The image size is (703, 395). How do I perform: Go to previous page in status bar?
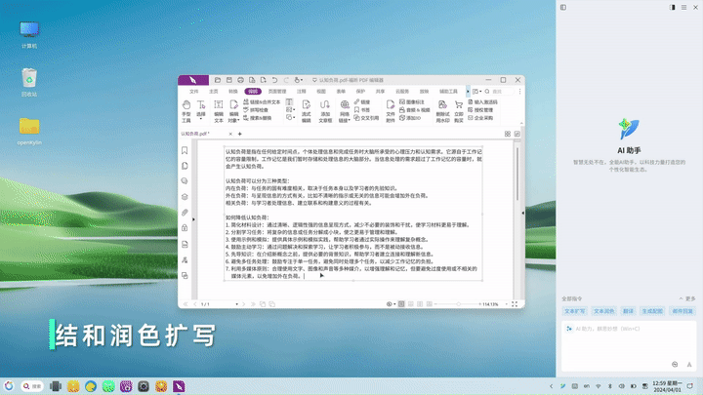195,304
